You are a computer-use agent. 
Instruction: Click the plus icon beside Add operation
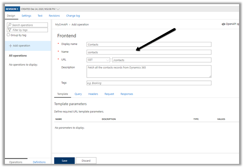click(x=10, y=46)
